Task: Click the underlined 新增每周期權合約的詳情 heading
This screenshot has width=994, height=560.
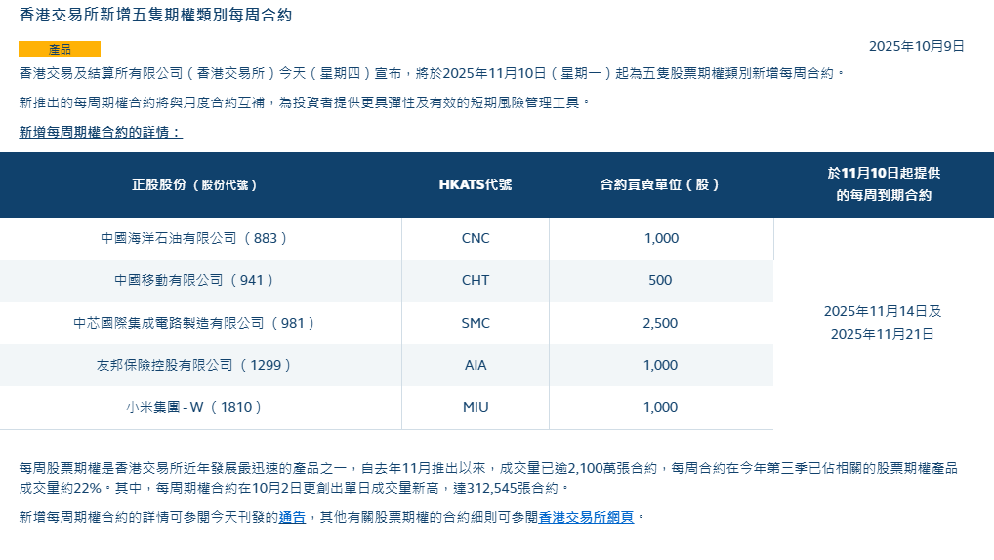Action: point(101,132)
